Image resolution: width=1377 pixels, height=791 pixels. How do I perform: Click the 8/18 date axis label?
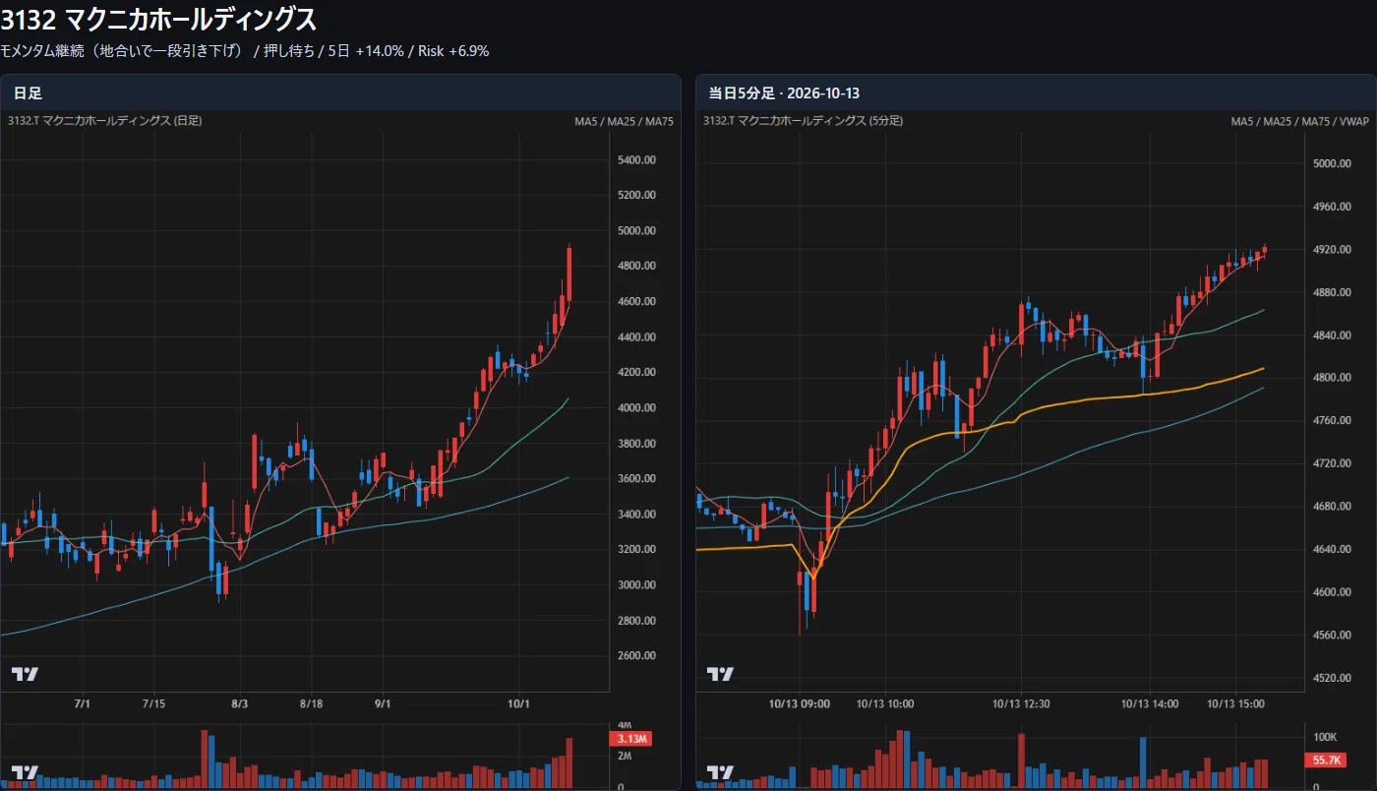point(312,704)
